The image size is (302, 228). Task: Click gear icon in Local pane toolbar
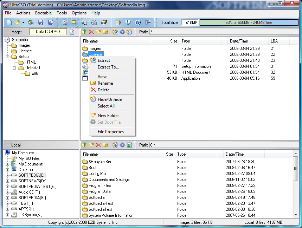(x=122, y=145)
